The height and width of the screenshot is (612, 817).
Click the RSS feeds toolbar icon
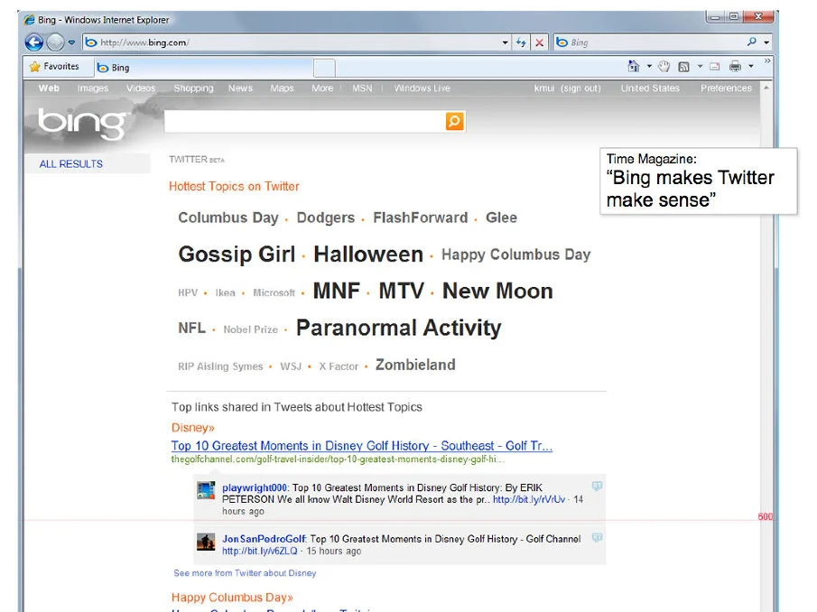coord(683,66)
